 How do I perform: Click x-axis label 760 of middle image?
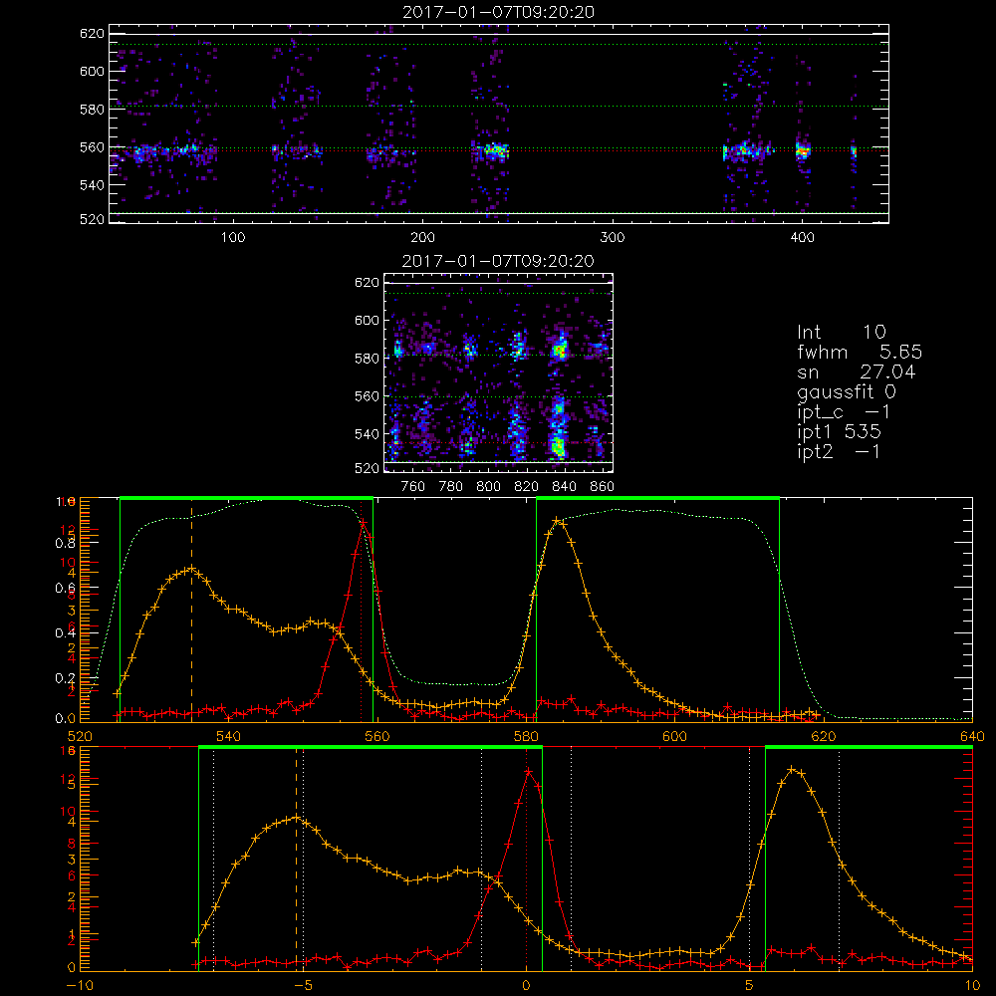click(413, 487)
